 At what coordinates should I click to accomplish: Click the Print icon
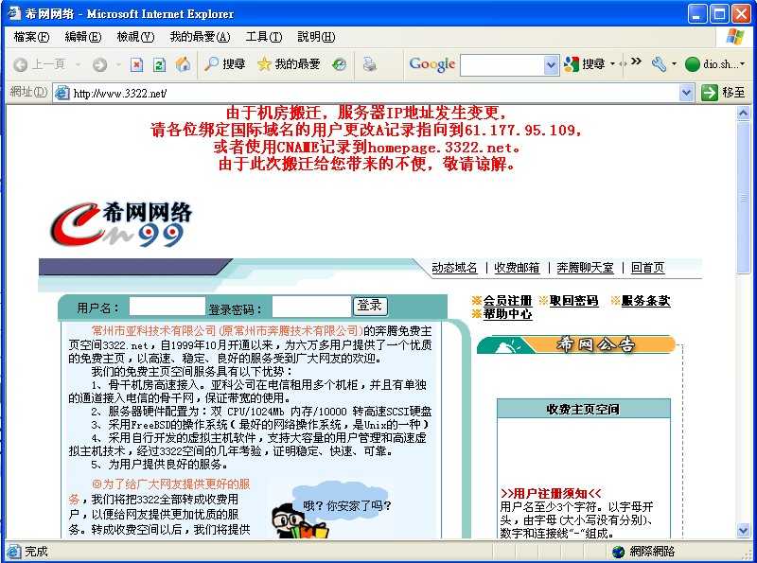point(370,64)
